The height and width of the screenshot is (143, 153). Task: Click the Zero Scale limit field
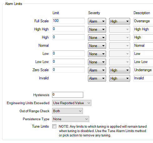pos(69,70)
